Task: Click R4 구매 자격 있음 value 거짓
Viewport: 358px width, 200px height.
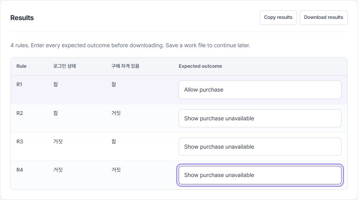Action: [116, 170]
